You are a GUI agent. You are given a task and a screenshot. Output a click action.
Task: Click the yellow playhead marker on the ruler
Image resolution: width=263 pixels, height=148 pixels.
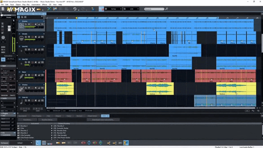(x=76, y=18)
